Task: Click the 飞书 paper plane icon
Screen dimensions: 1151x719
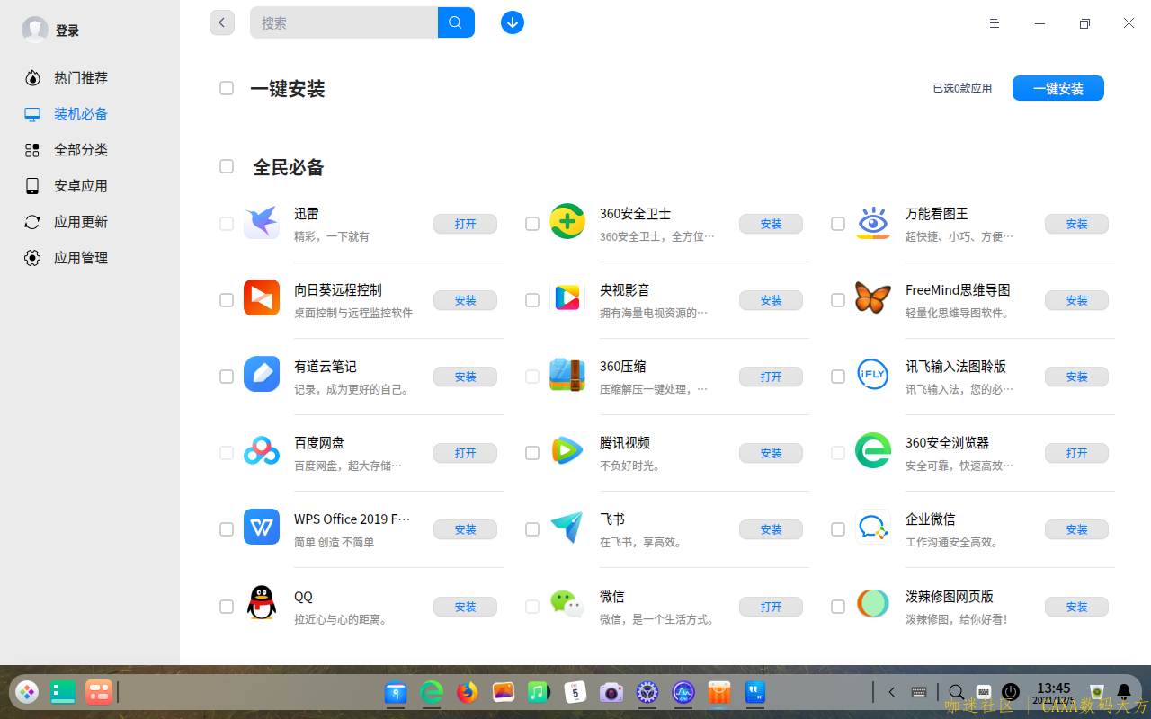Action: (567, 528)
